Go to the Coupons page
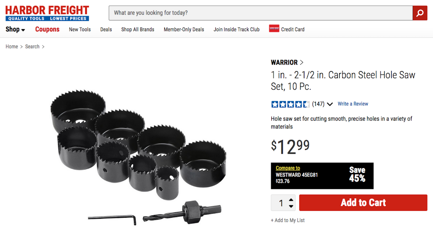This screenshot has width=433, height=230. click(x=47, y=30)
